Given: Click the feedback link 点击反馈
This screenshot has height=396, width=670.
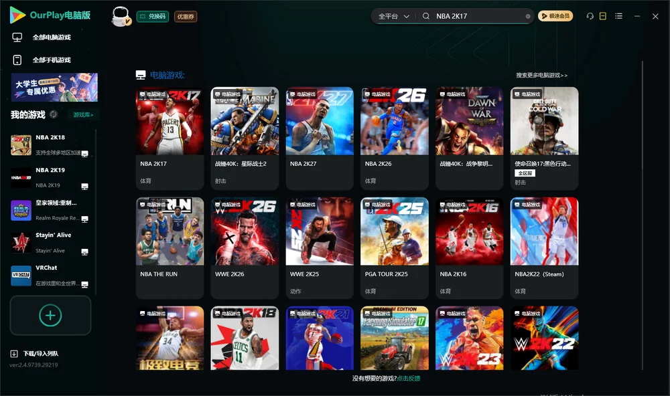Looking at the screenshot, I should (409, 379).
